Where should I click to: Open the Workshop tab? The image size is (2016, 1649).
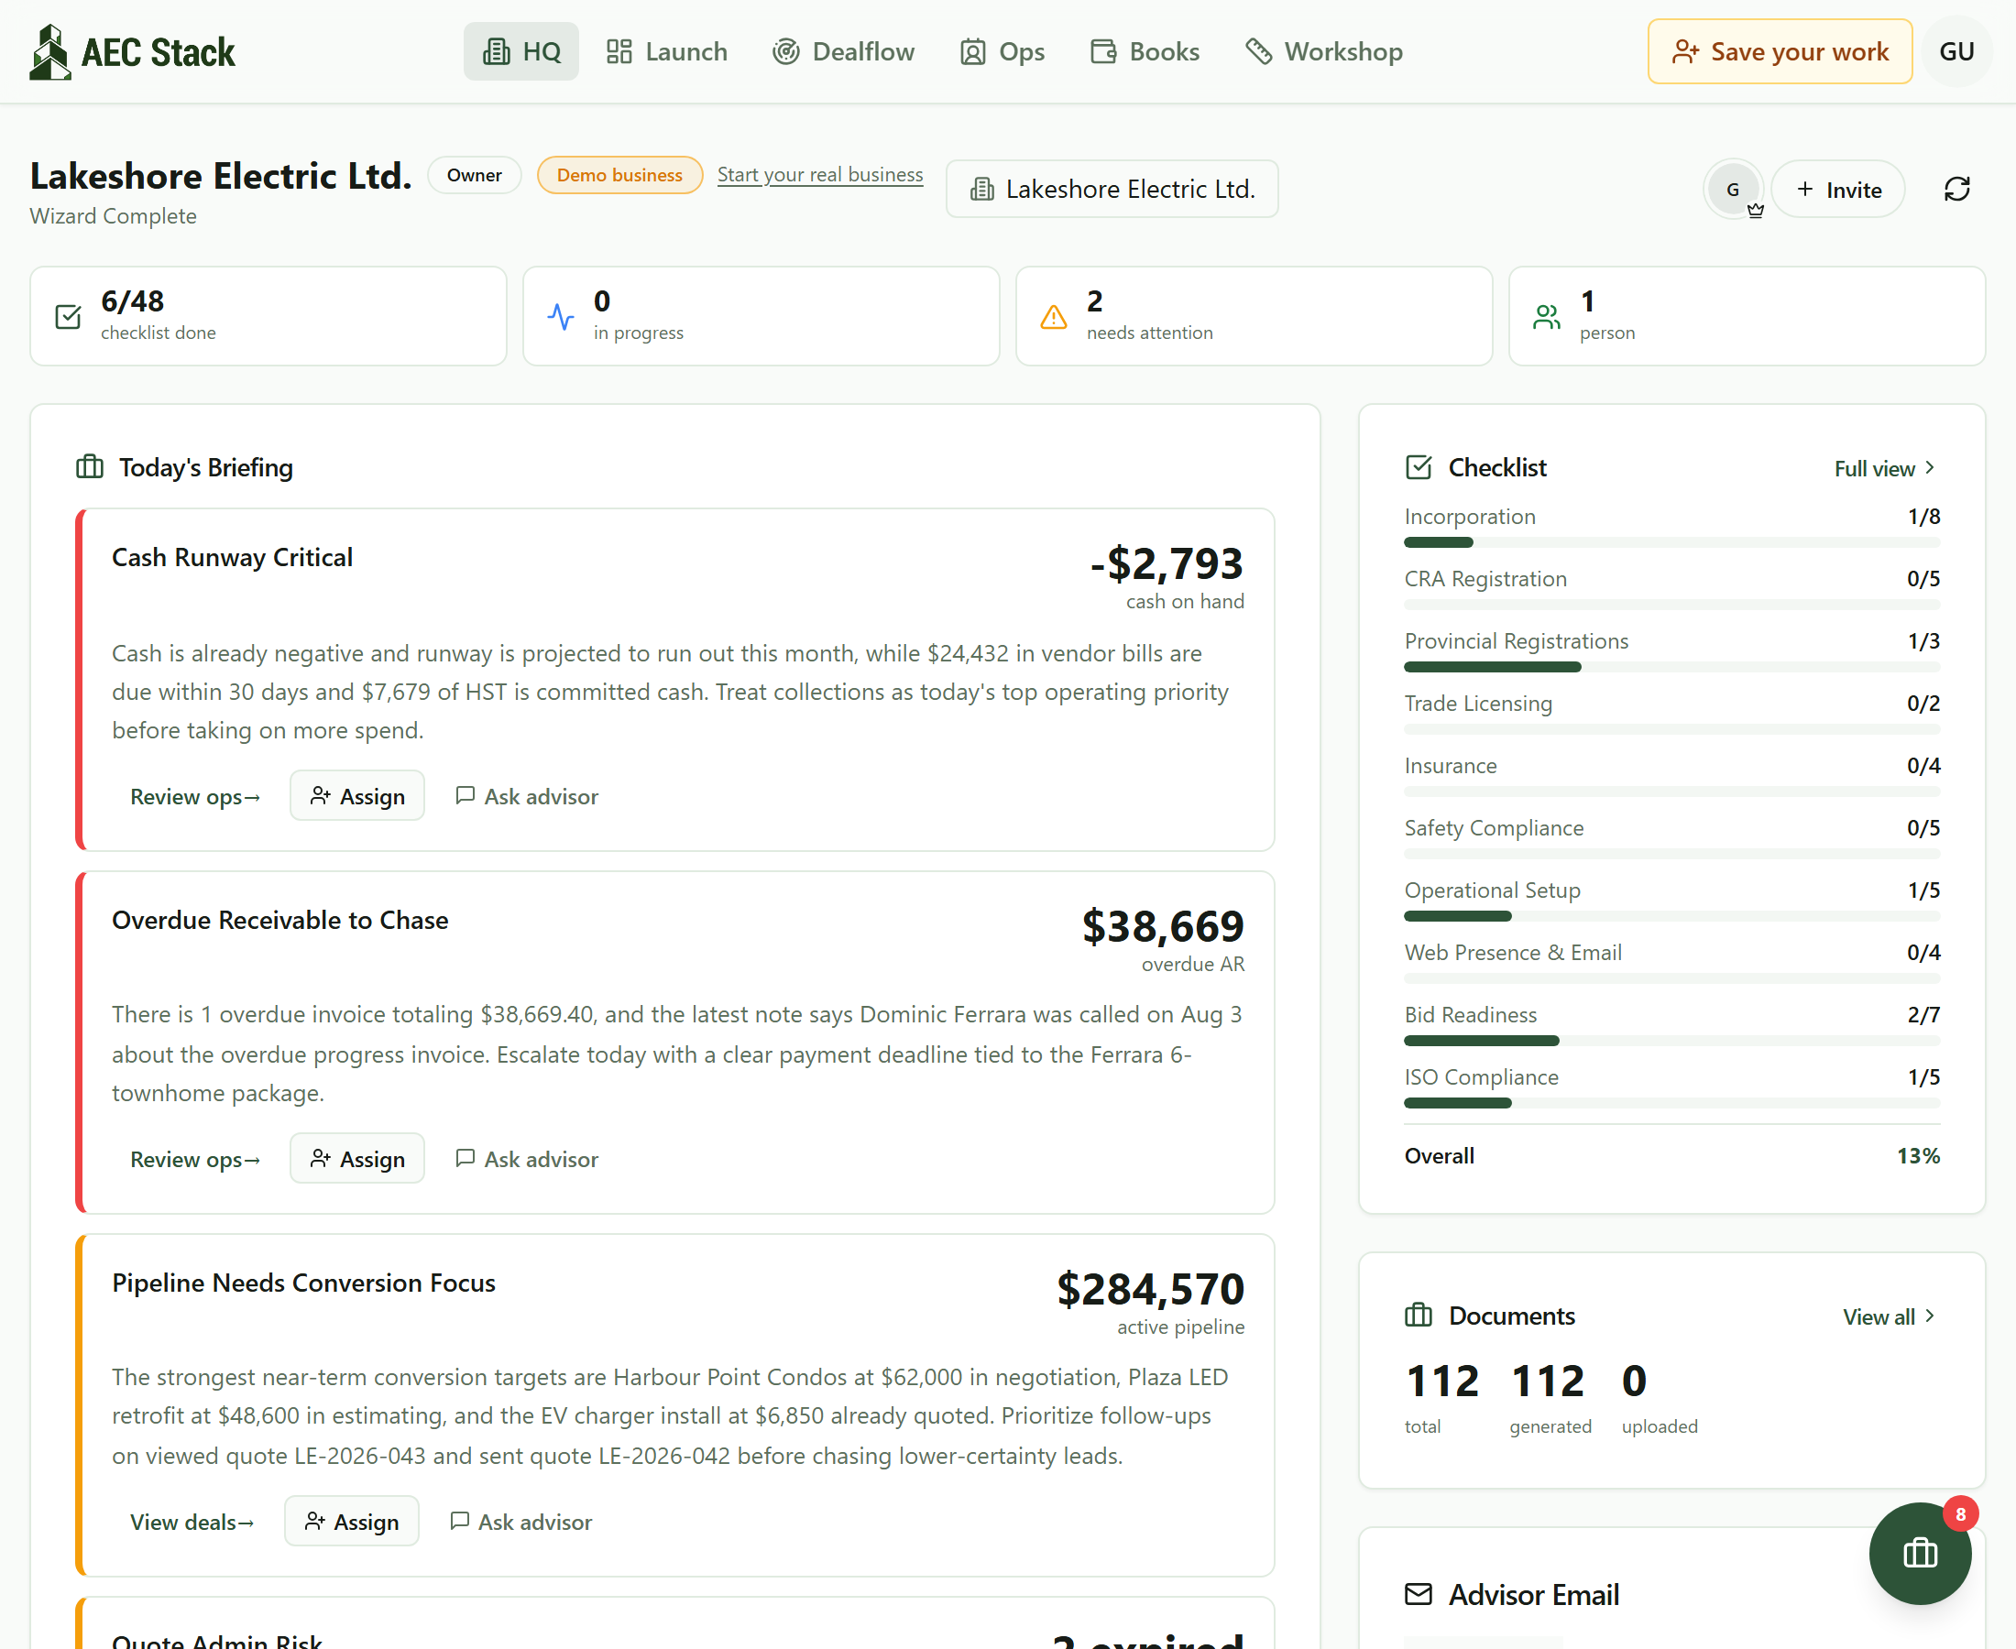[1324, 51]
